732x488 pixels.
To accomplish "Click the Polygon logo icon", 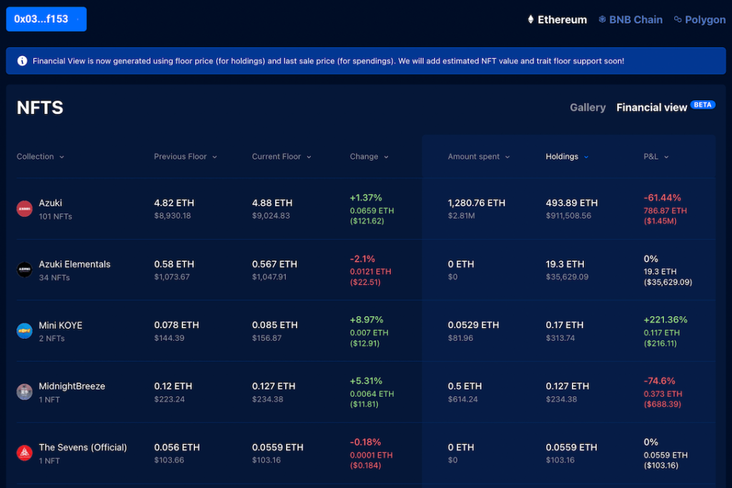I will coord(678,19).
